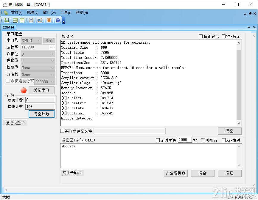Click the bottom horizontal scrollbar left arrow
The image size is (258, 200).
[6, 190]
